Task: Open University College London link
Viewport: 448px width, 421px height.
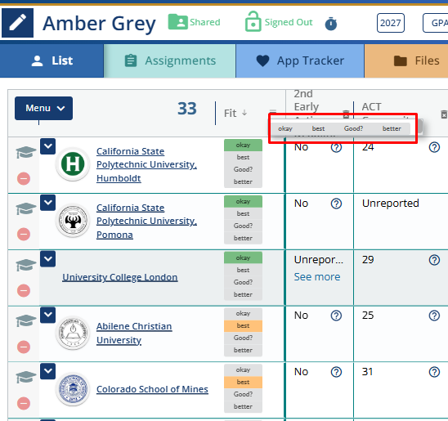Action: click(120, 277)
